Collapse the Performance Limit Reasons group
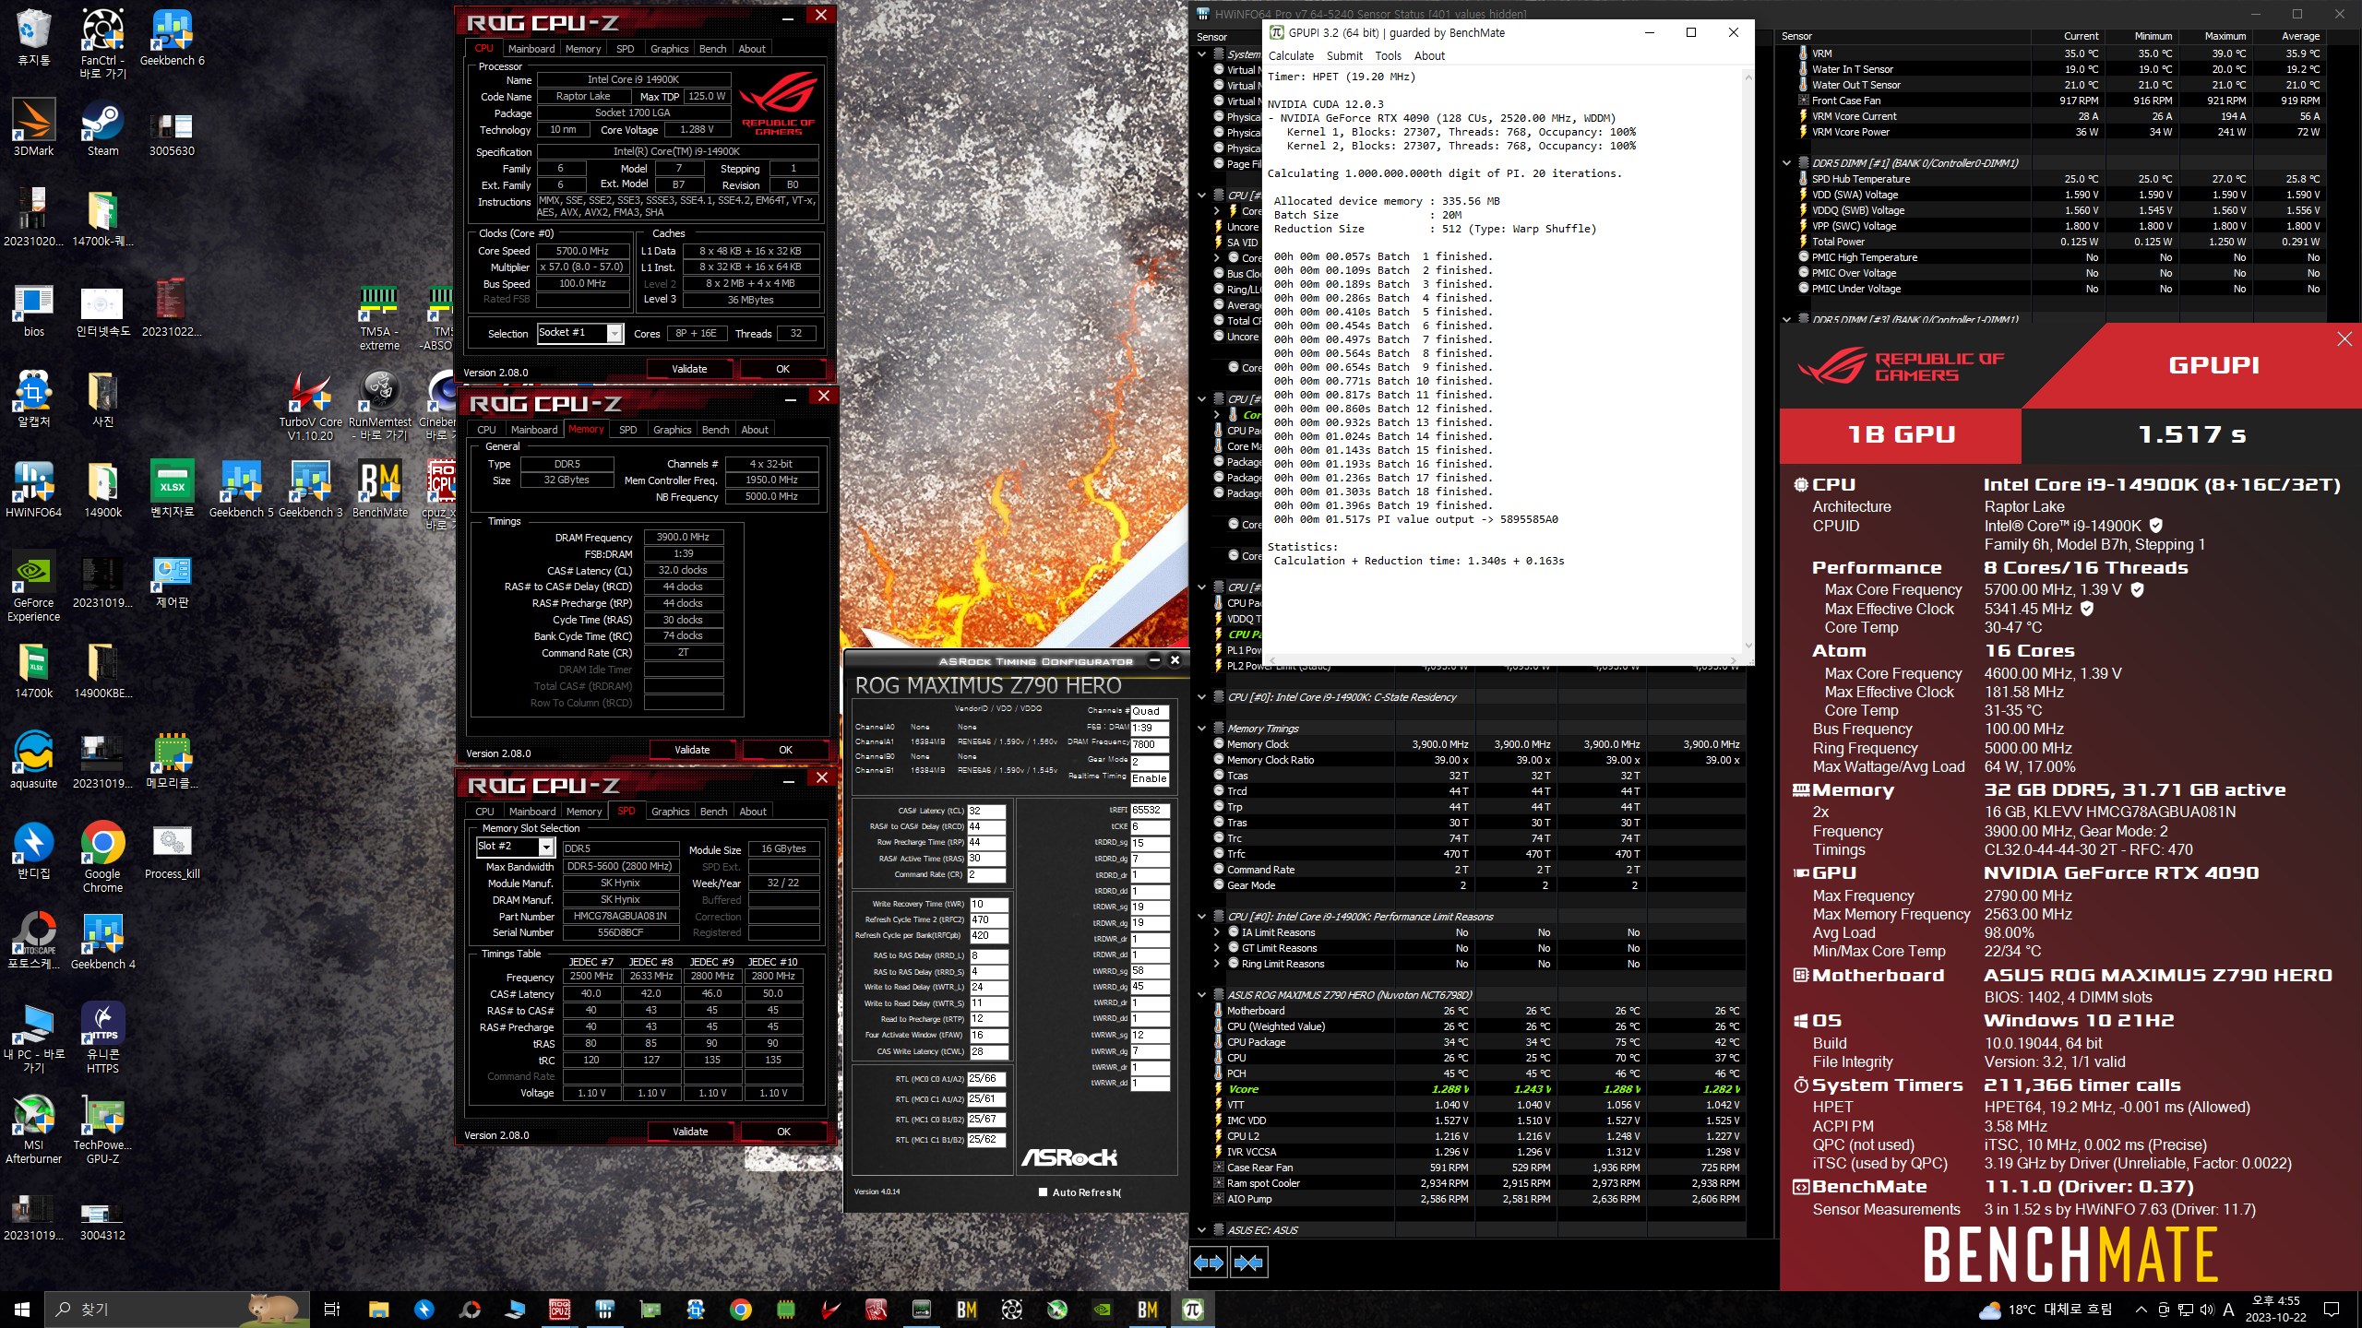The height and width of the screenshot is (1328, 2362). (x=1202, y=917)
